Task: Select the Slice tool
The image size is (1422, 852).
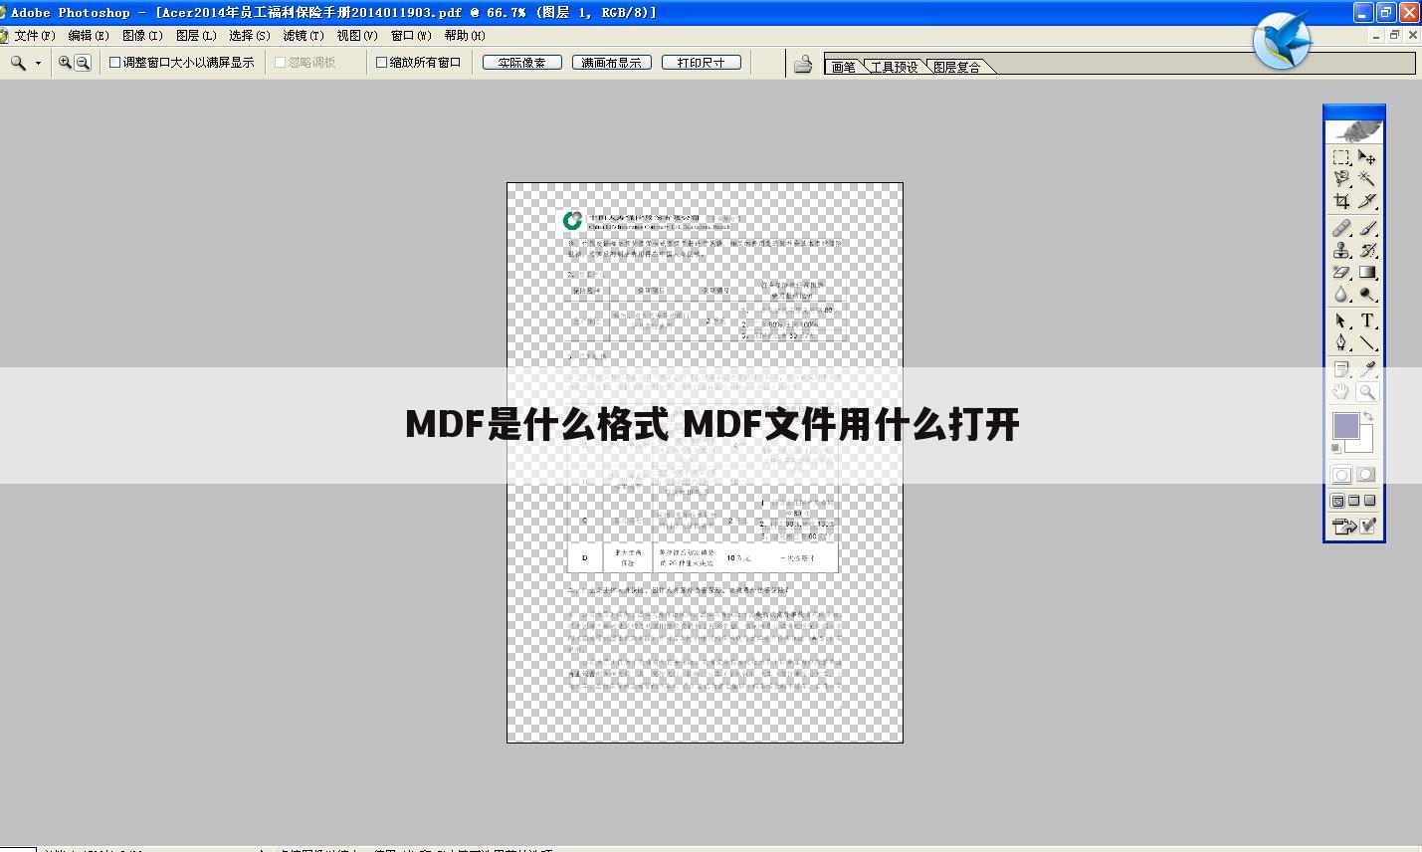Action: 1367,201
